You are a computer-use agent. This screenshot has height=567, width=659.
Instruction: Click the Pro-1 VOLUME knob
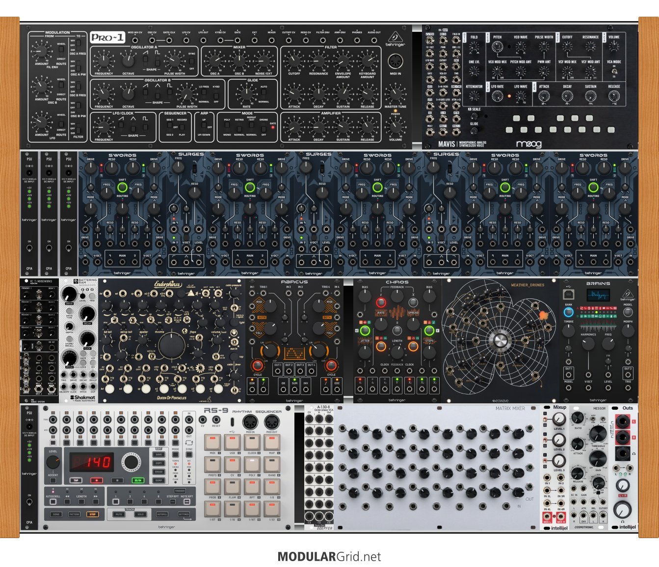[395, 127]
